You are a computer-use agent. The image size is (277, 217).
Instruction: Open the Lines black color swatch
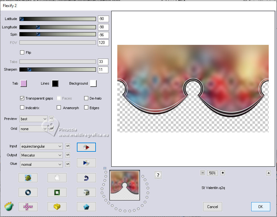55,83
